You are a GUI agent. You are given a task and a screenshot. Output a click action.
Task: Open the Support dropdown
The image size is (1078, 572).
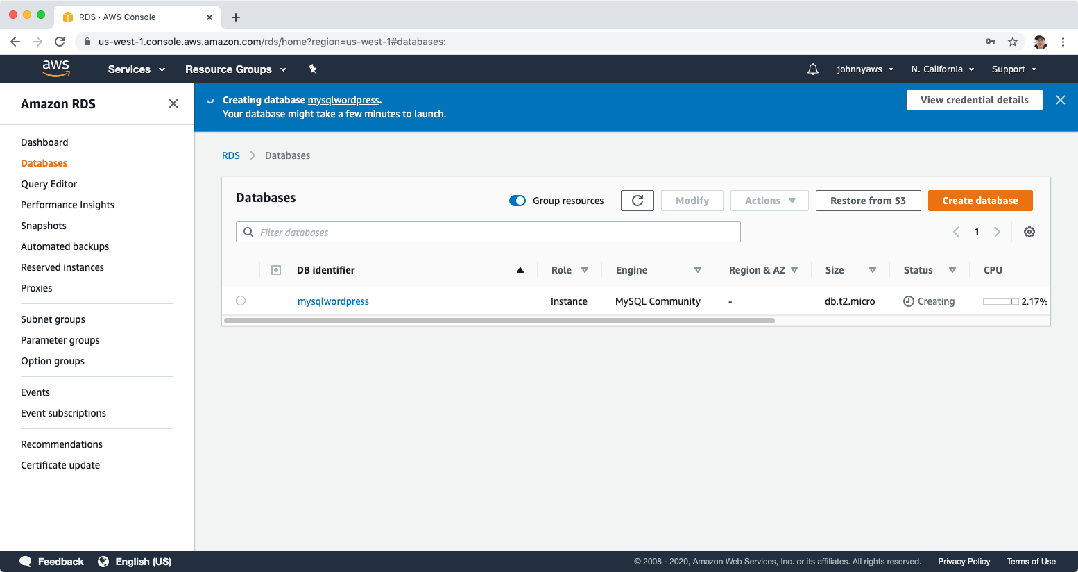pyautogui.click(x=1014, y=69)
